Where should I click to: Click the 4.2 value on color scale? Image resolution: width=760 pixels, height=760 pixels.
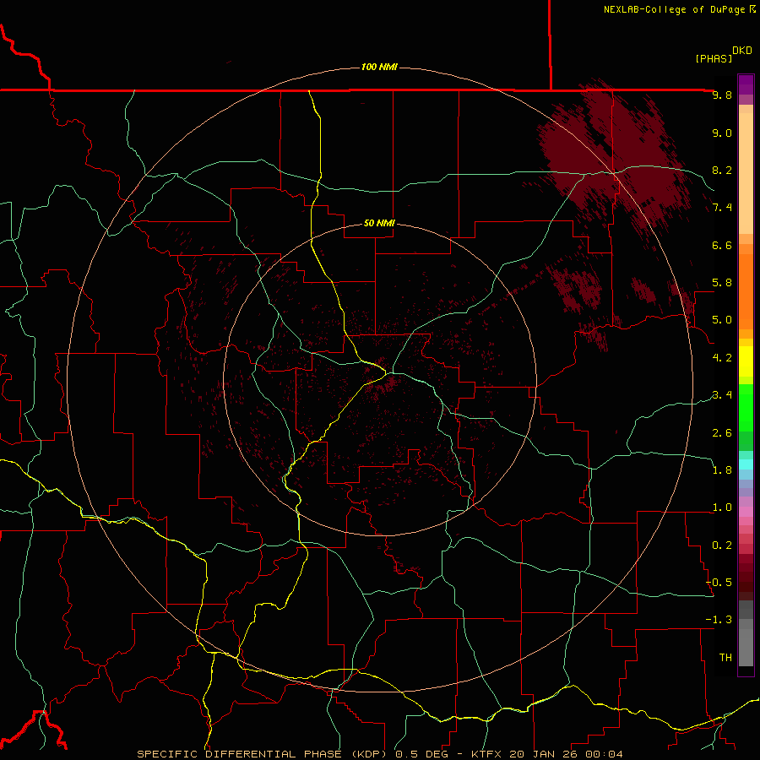coord(722,358)
